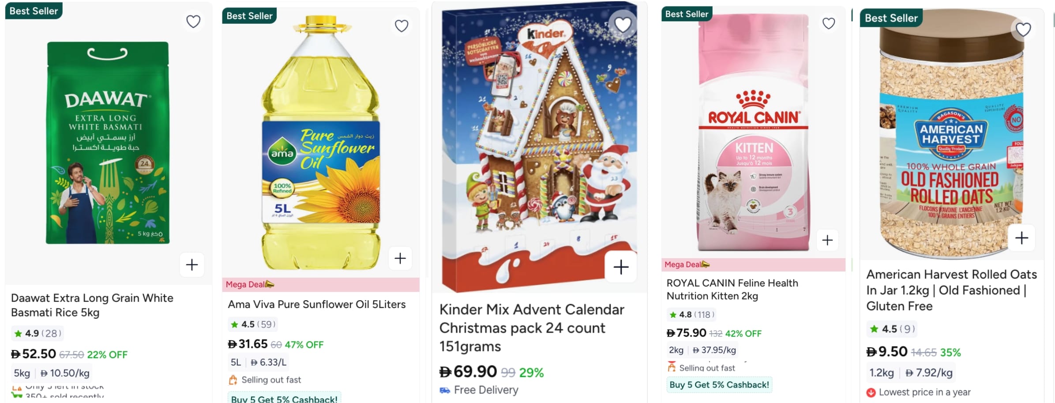
Task: Heart the American Harvest Rolled Oats
Action: 1023,30
